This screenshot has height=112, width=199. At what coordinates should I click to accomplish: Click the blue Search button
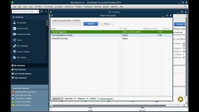tap(91, 24)
